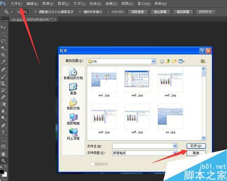
Task: Open the 视图 menu
Action: coord(127,3)
